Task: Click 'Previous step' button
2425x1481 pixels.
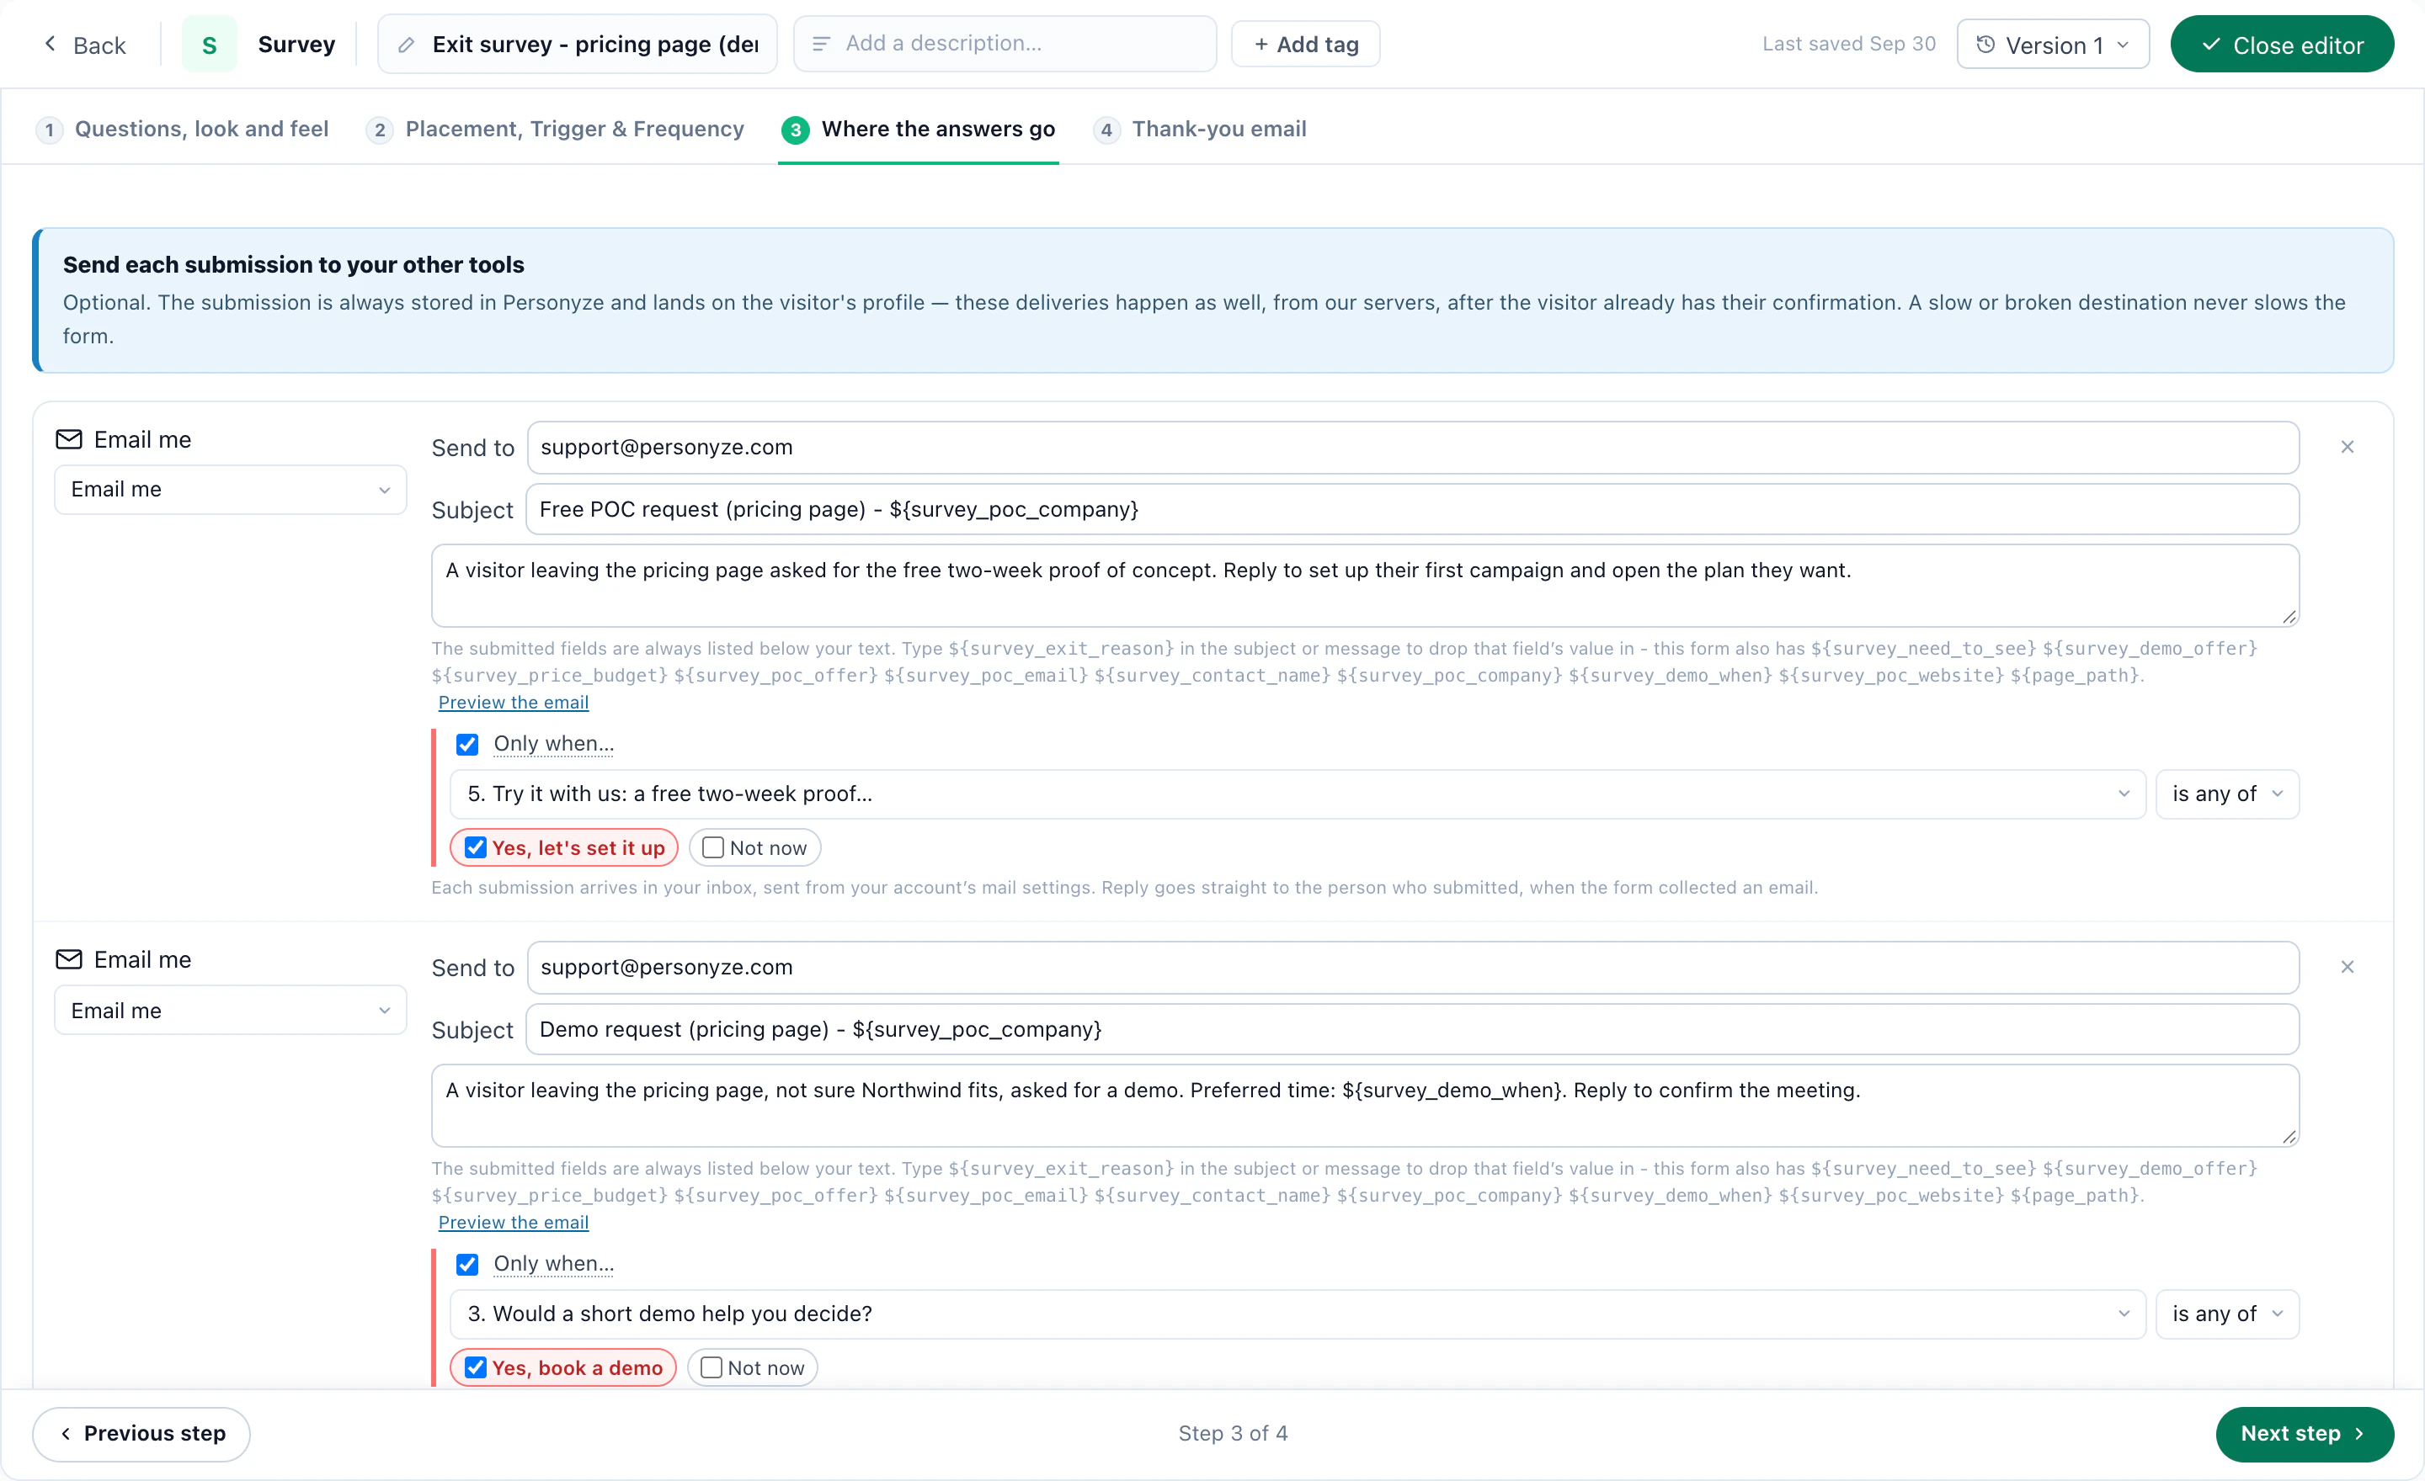Action: 141,1434
